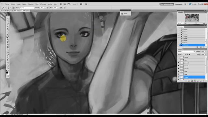The width and height of the screenshot is (208, 117).
Task: Lock all on selected layer
Action: [189, 54]
